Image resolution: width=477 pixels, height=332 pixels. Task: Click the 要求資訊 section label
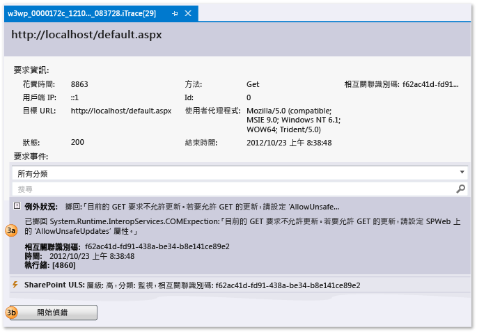coord(31,70)
